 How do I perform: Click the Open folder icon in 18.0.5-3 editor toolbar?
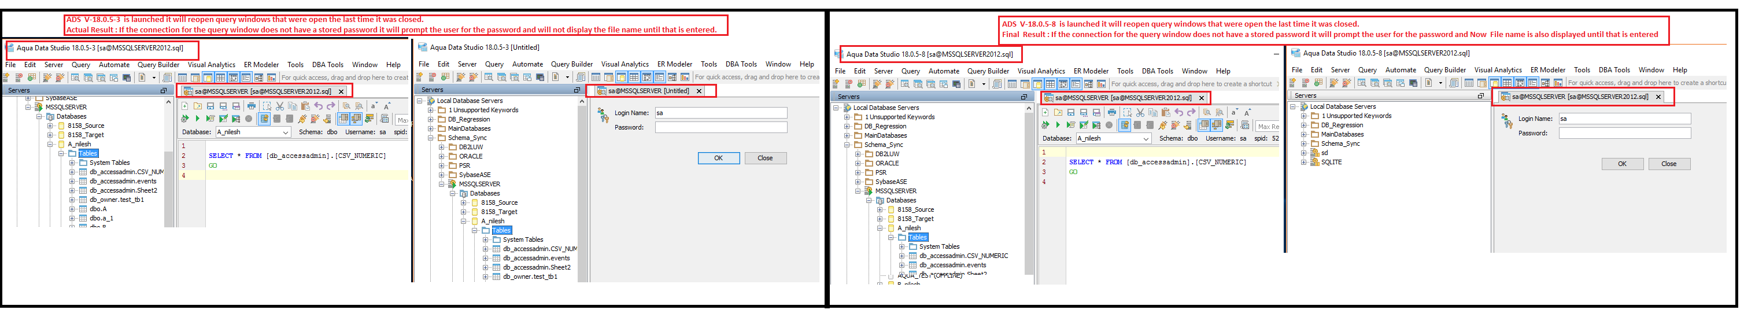198,106
